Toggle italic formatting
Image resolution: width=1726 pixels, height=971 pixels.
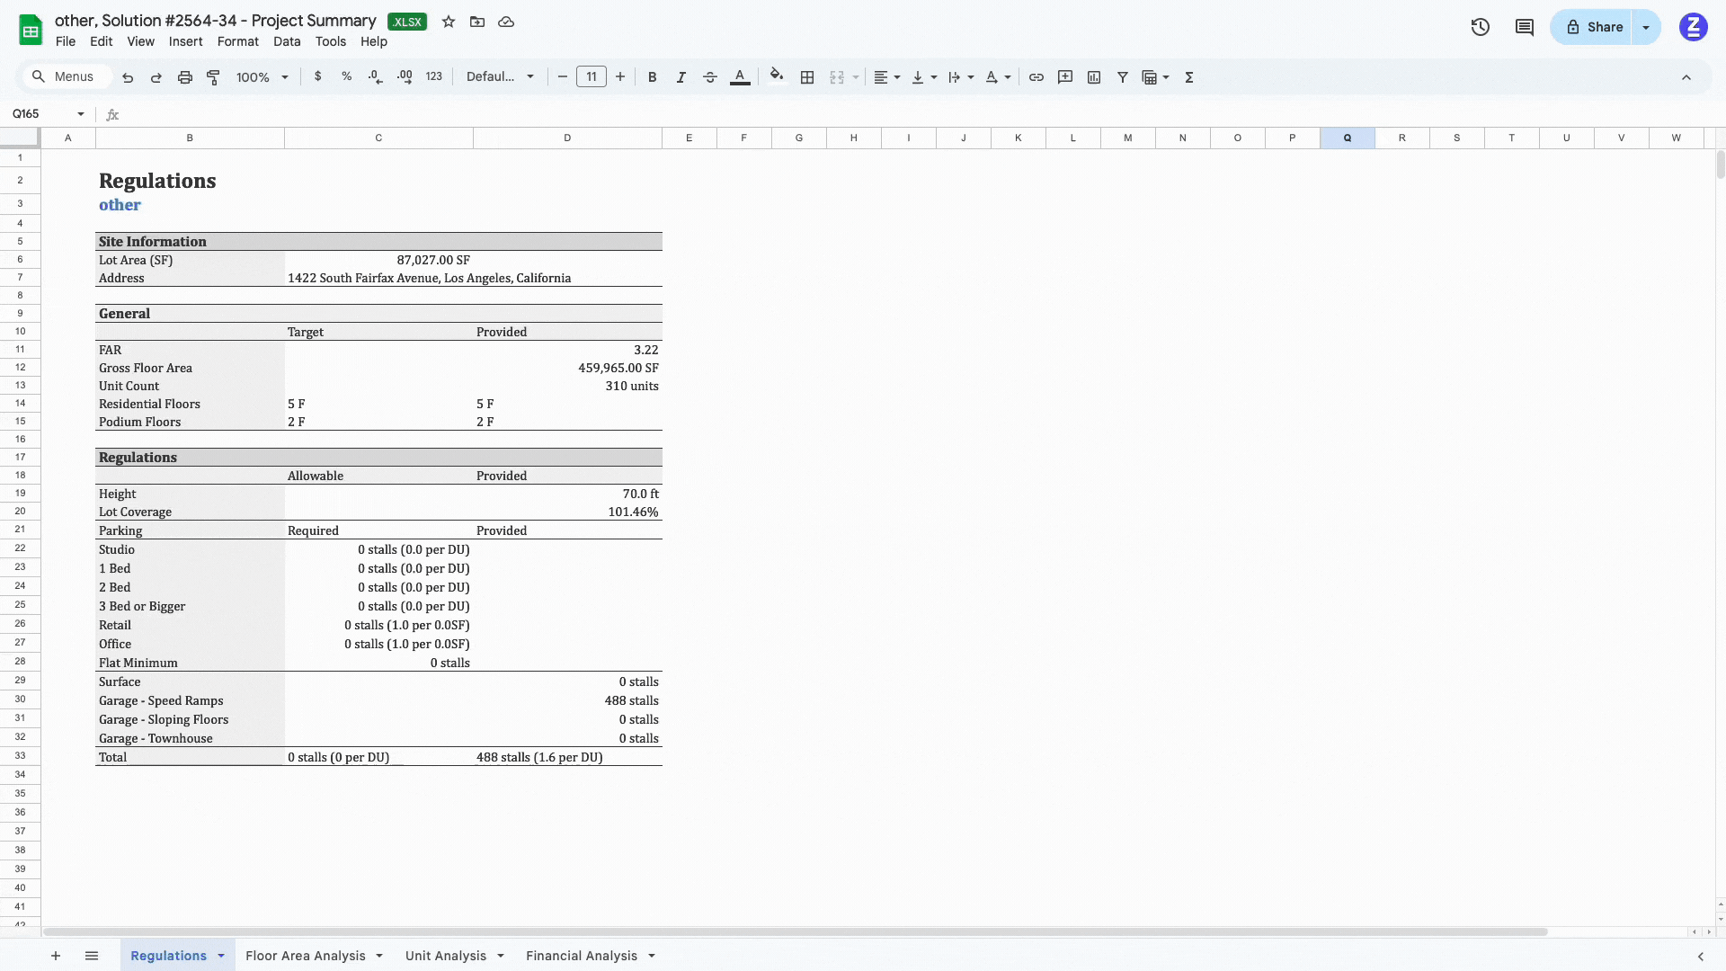click(x=681, y=77)
